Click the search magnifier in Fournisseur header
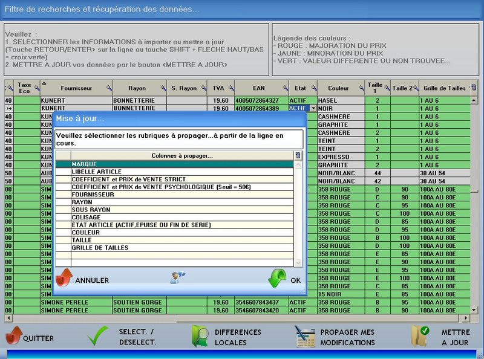 (x=109, y=88)
